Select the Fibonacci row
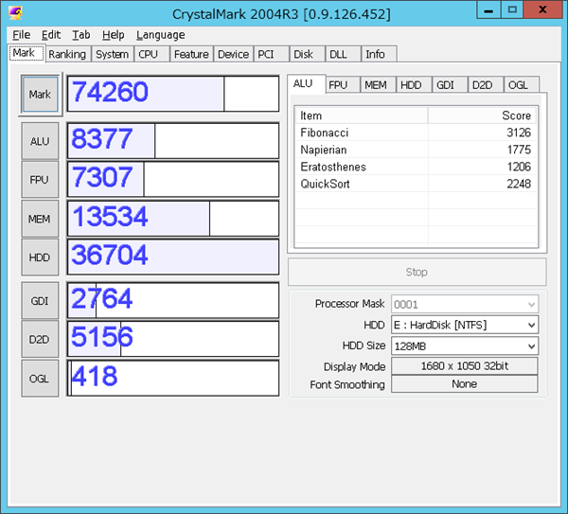Viewport: 568px width, 514px height. [416, 133]
